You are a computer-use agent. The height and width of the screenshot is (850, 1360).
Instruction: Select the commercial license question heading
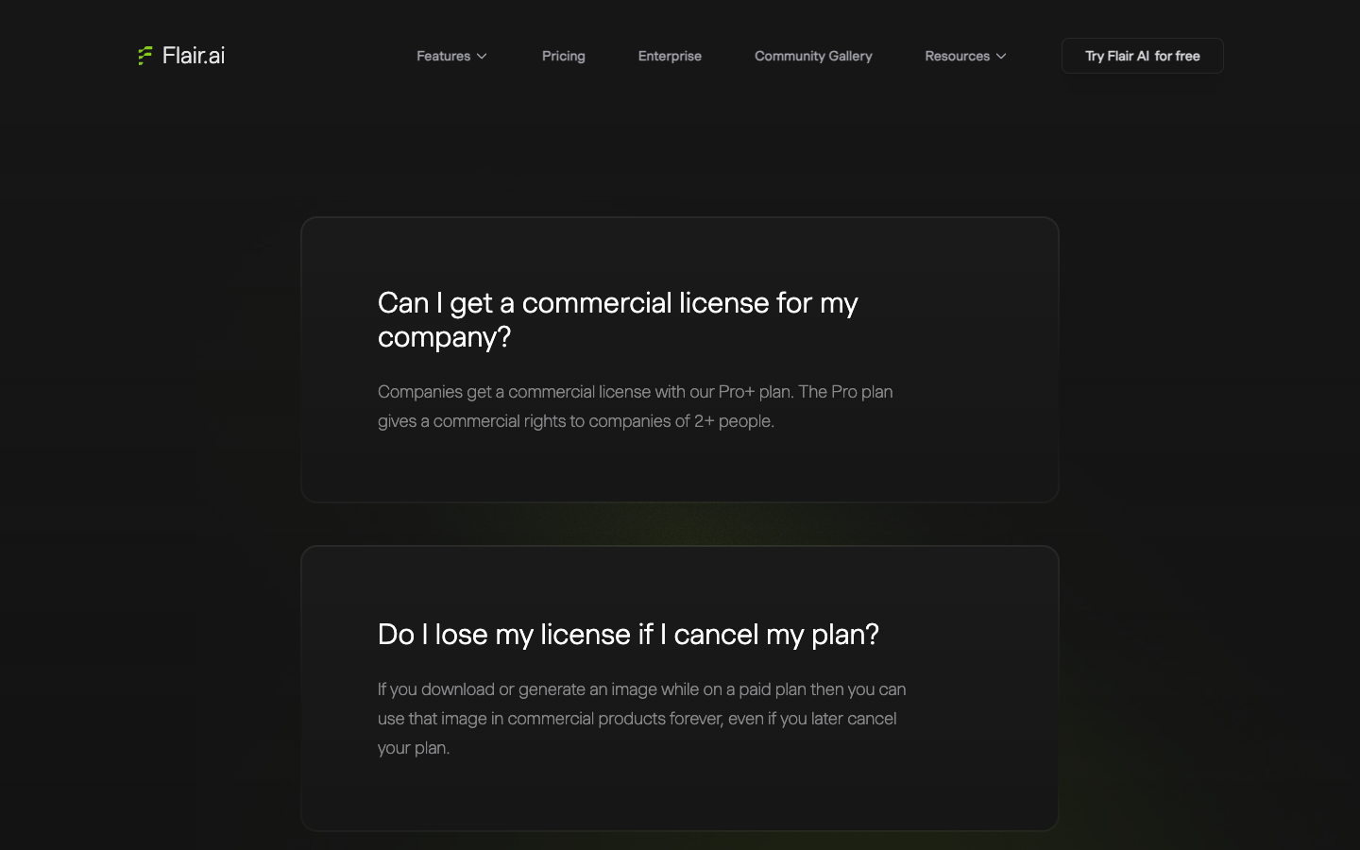tap(618, 319)
